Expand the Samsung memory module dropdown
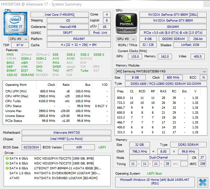Screen dimensions: 210x189 coord(161,71)
